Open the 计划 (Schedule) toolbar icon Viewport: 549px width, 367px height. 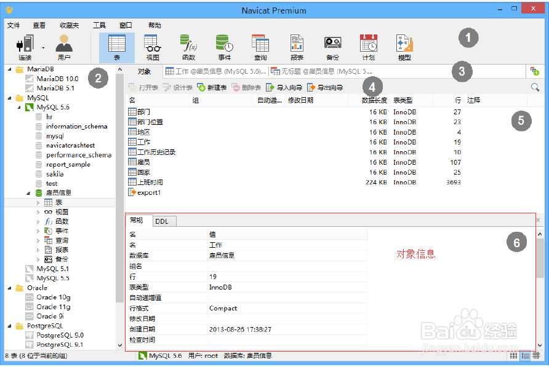[368, 46]
